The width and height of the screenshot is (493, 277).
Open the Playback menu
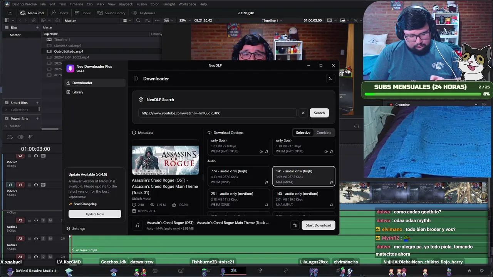pos(126,4)
